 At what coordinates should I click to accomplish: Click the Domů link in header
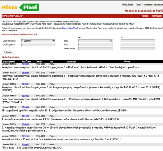(138, 5)
